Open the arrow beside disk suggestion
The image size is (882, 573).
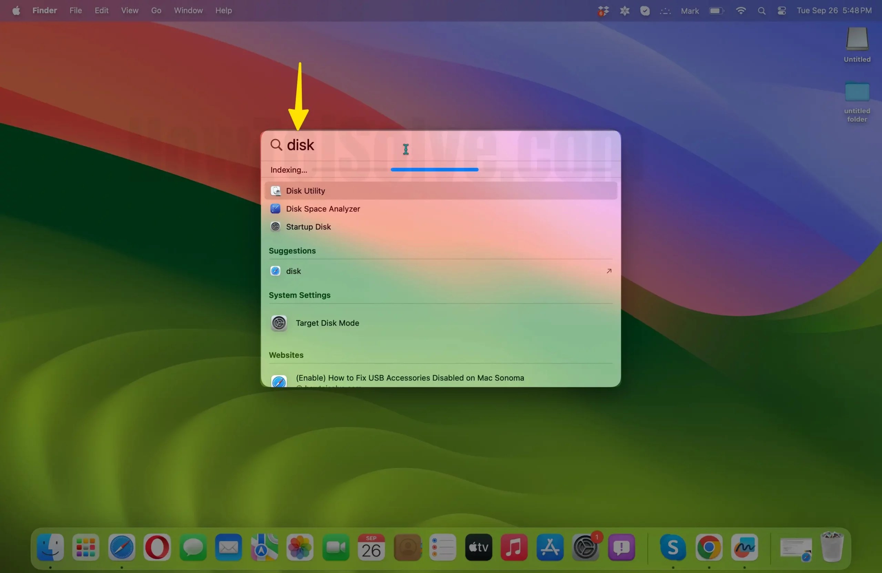coord(608,270)
